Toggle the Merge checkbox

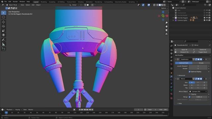(x=189, y=97)
